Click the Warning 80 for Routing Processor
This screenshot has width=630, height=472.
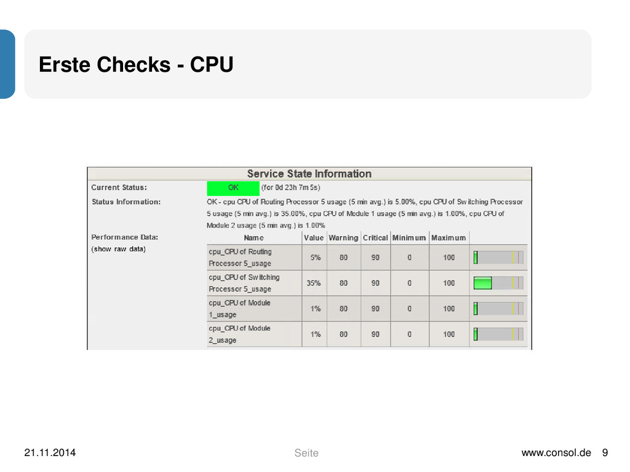pyautogui.click(x=343, y=258)
